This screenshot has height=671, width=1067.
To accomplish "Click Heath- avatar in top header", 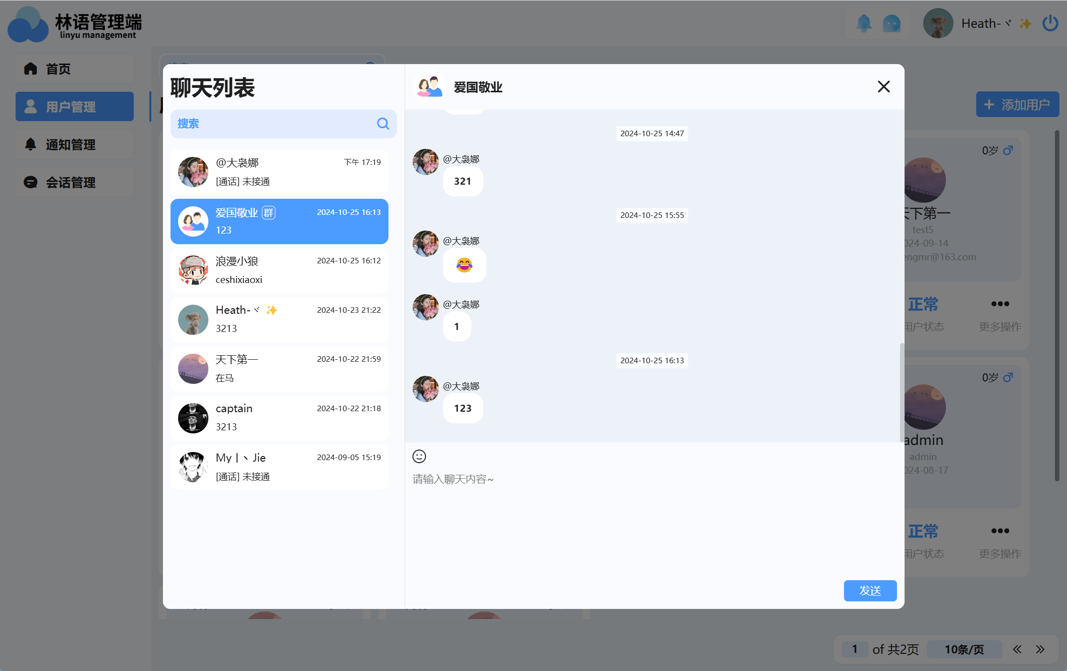I will pyautogui.click(x=938, y=23).
